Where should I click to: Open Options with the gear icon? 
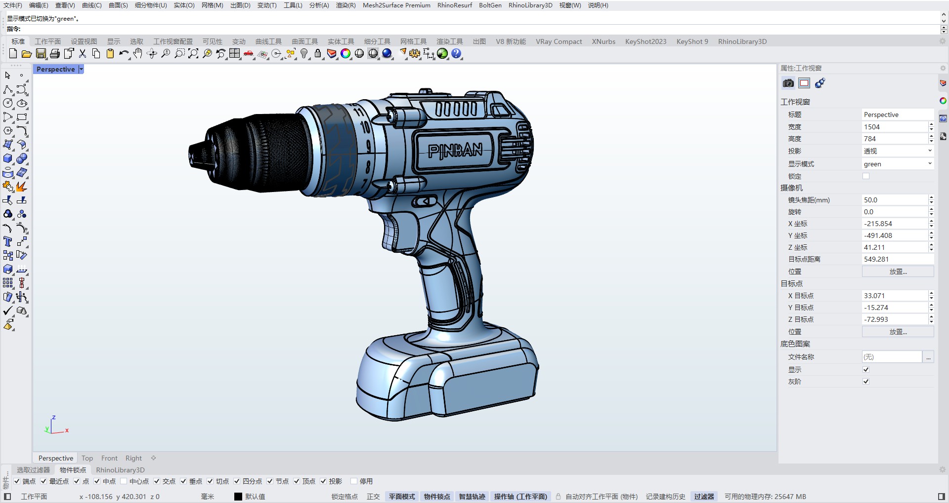(x=415, y=54)
